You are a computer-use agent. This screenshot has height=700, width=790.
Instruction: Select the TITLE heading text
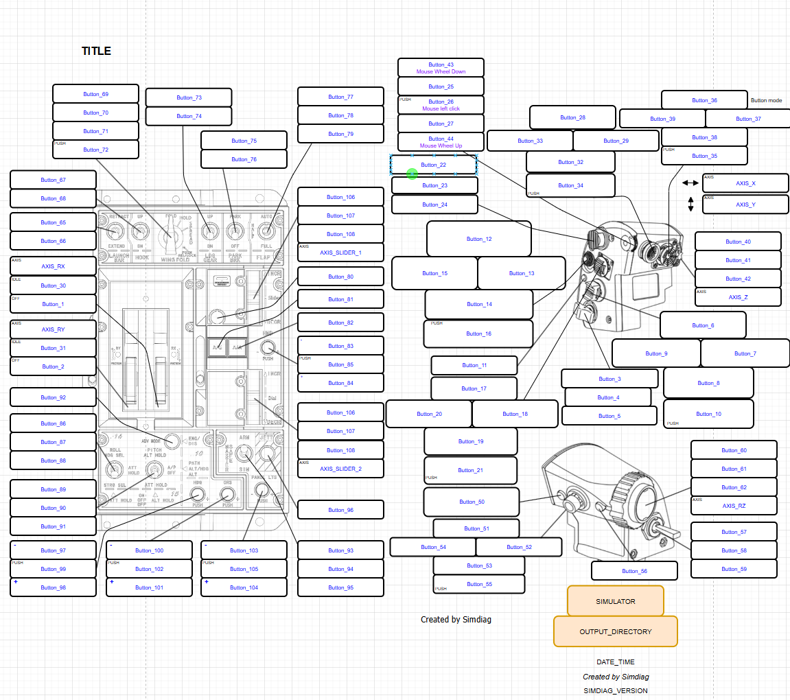click(x=96, y=51)
